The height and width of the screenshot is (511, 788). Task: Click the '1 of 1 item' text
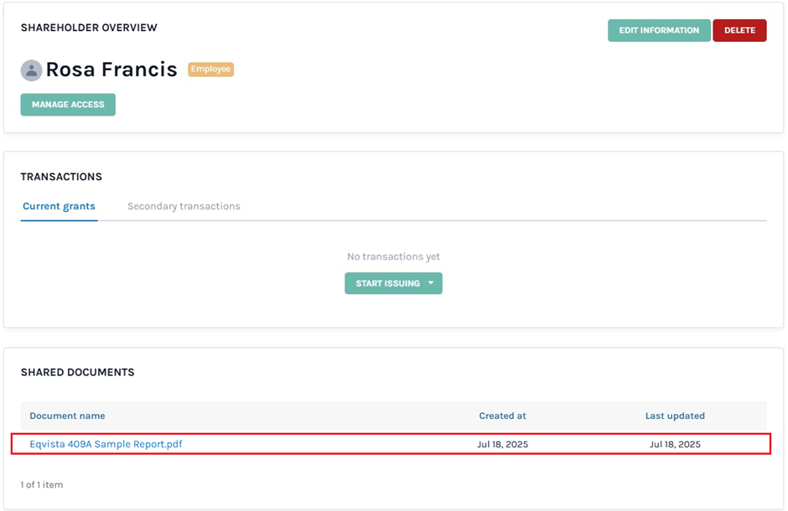click(42, 485)
